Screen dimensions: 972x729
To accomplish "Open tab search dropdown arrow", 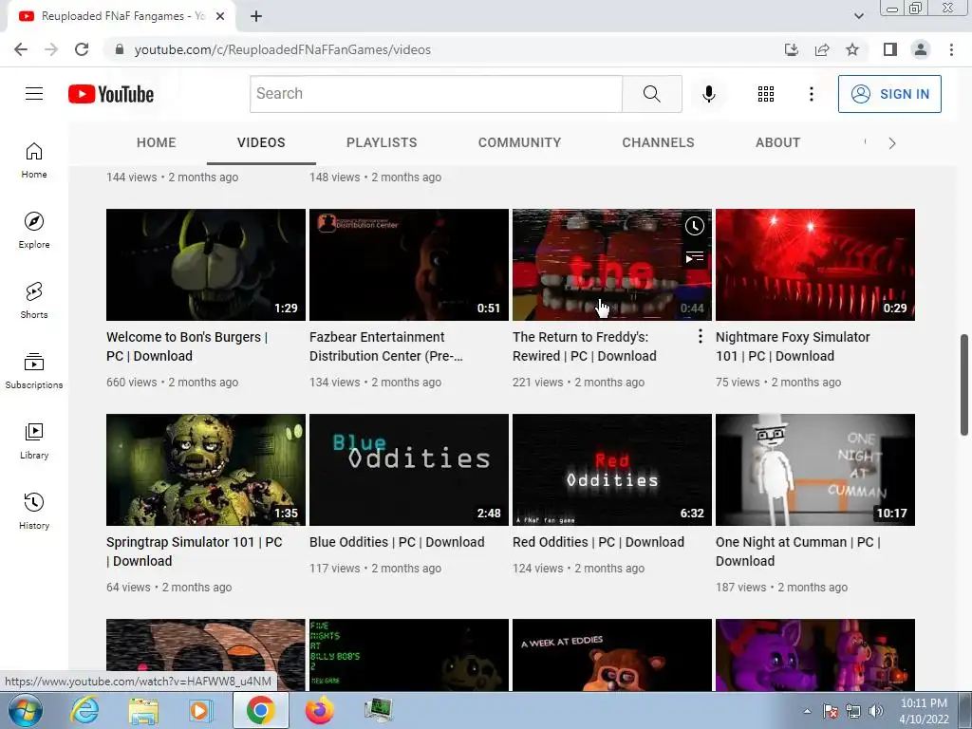I will tap(858, 16).
